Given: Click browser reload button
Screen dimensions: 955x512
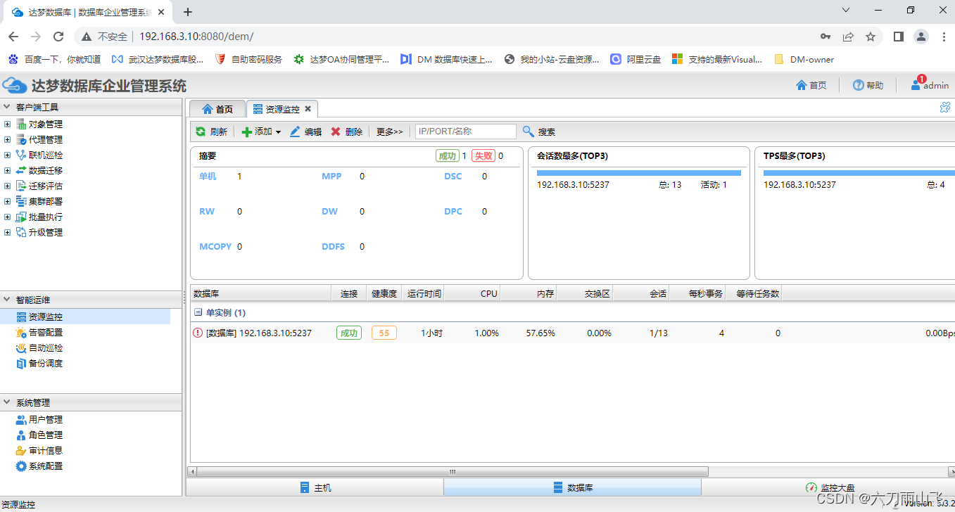Looking at the screenshot, I should point(59,37).
